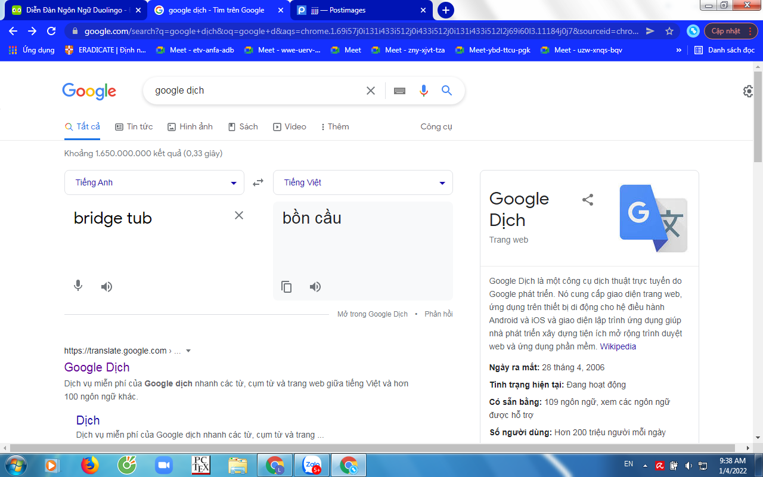Viewport: 763px width, 477px height.
Task: Clear the Google search box with X
Action: 371,91
